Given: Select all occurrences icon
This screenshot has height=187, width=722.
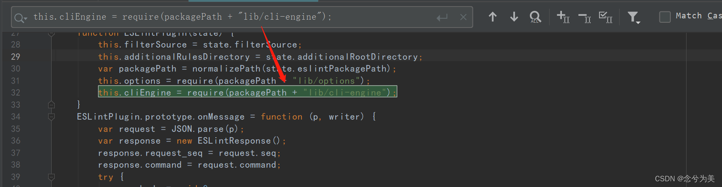Looking at the screenshot, I should pyautogui.click(x=606, y=17).
